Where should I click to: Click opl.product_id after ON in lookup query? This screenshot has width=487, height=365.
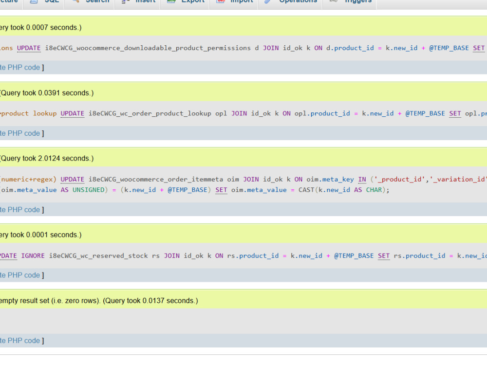pos(322,113)
